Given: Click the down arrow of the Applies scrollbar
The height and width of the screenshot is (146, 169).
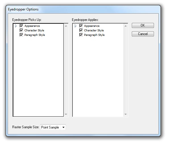Looking at the screenshot, I should pos(126,114).
